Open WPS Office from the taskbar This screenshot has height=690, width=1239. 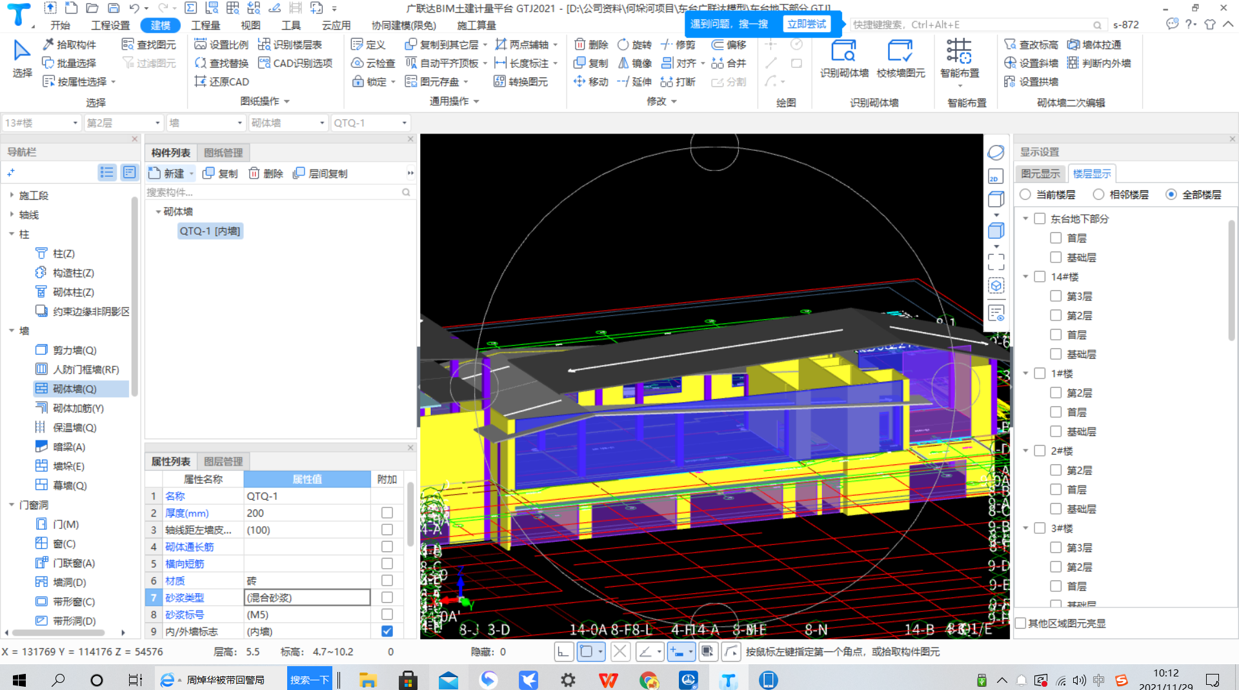click(x=609, y=680)
